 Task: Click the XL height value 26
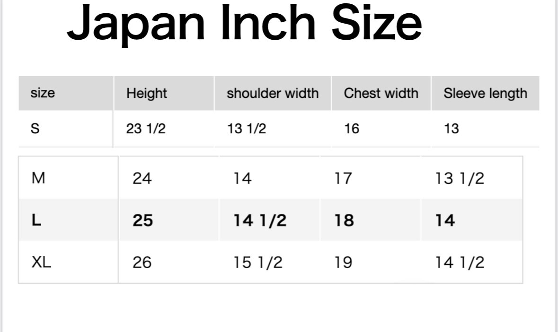click(x=142, y=262)
